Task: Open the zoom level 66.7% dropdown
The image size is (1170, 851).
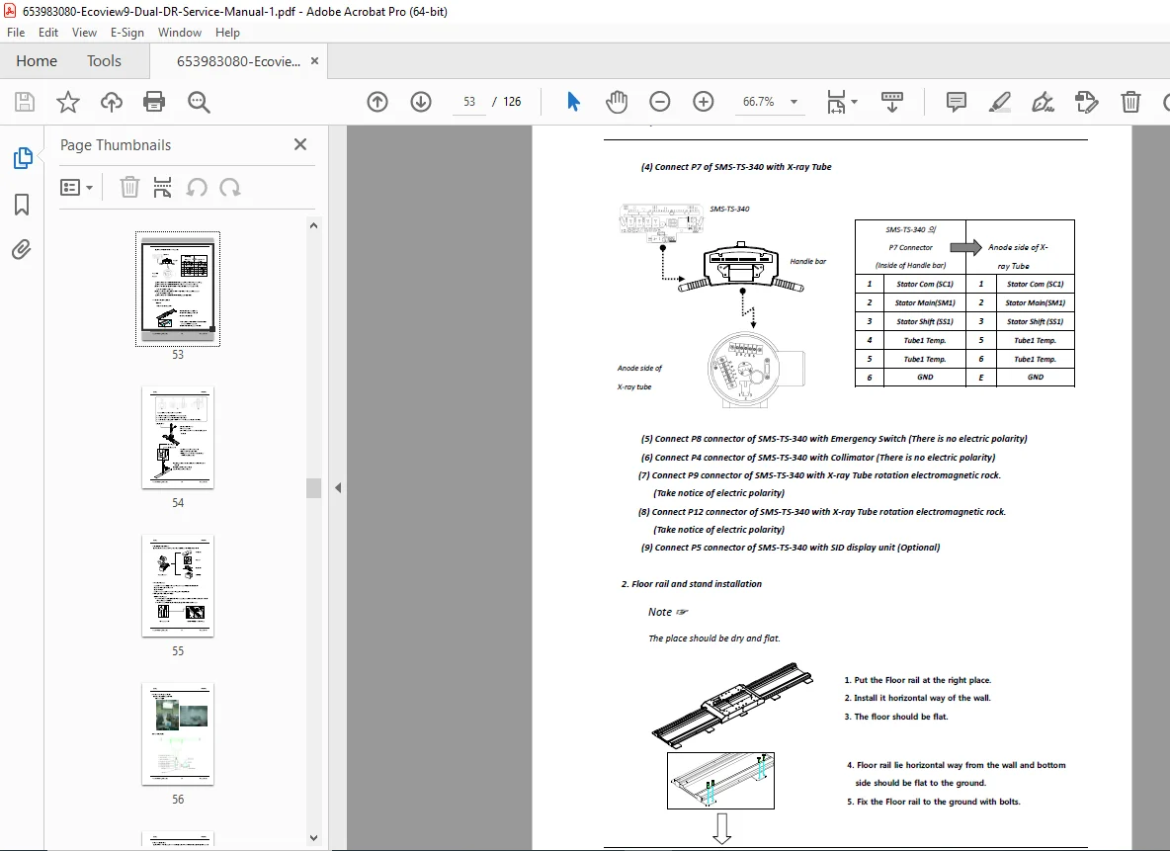Action: pos(794,102)
